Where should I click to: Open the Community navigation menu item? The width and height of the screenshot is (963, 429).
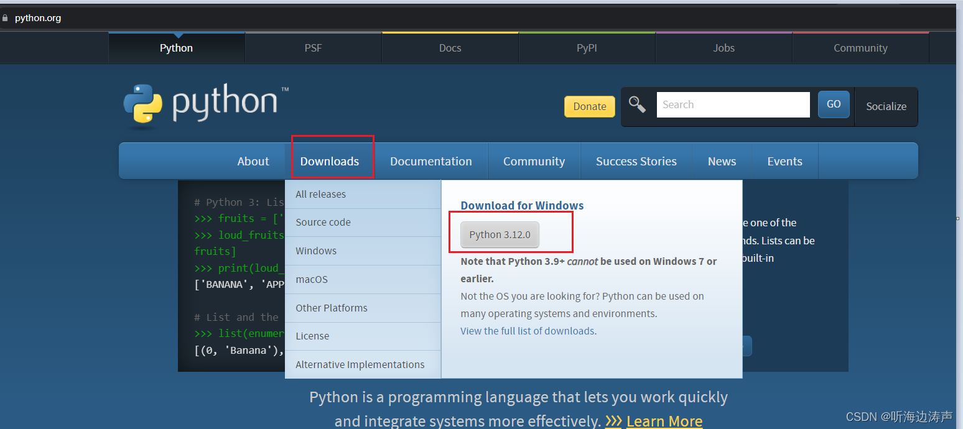[x=534, y=161]
